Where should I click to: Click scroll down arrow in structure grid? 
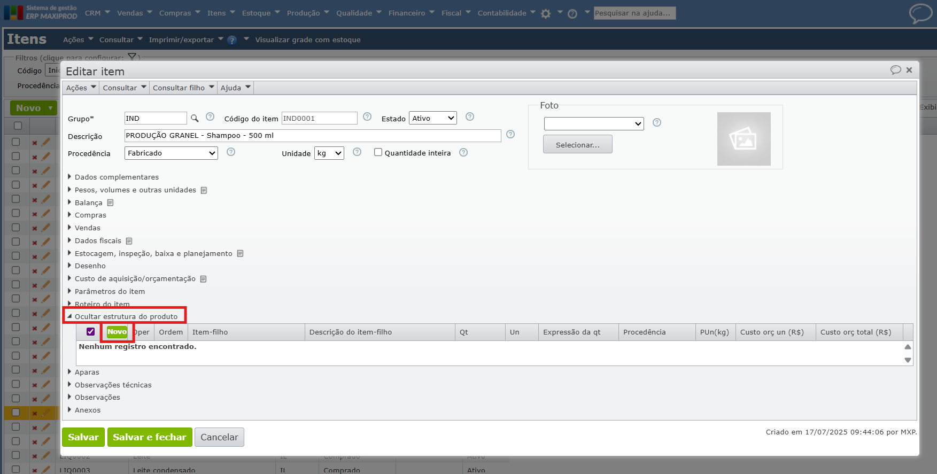pos(908,360)
